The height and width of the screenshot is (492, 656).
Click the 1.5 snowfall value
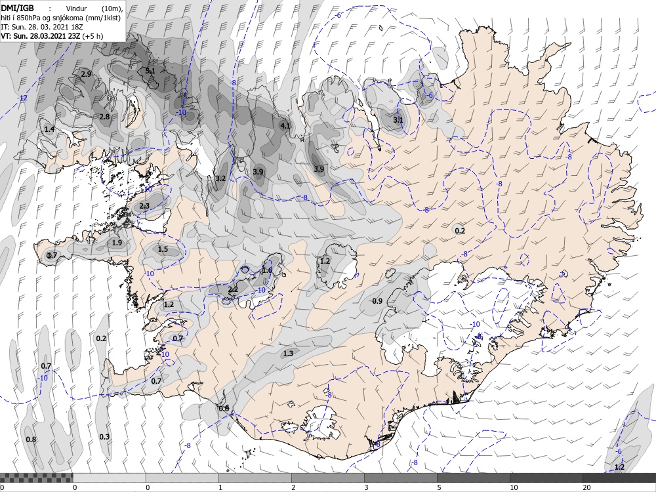click(163, 249)
